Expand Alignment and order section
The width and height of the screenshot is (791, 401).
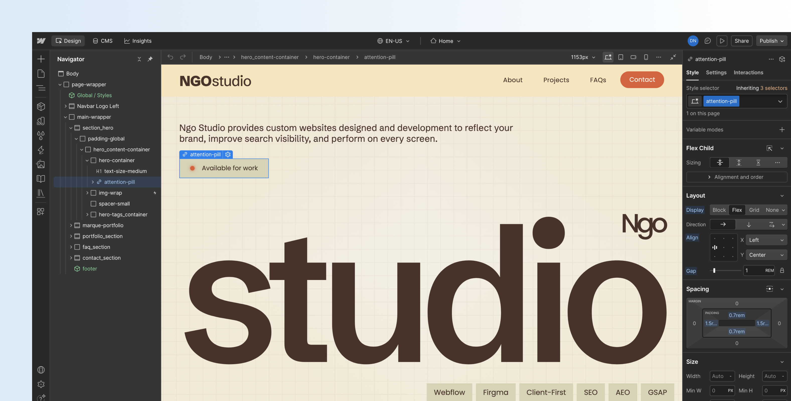coord(736,177)
